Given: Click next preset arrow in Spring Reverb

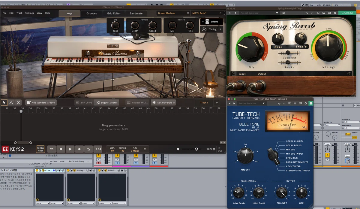Looking at the screenshot, I should point(235,13).
